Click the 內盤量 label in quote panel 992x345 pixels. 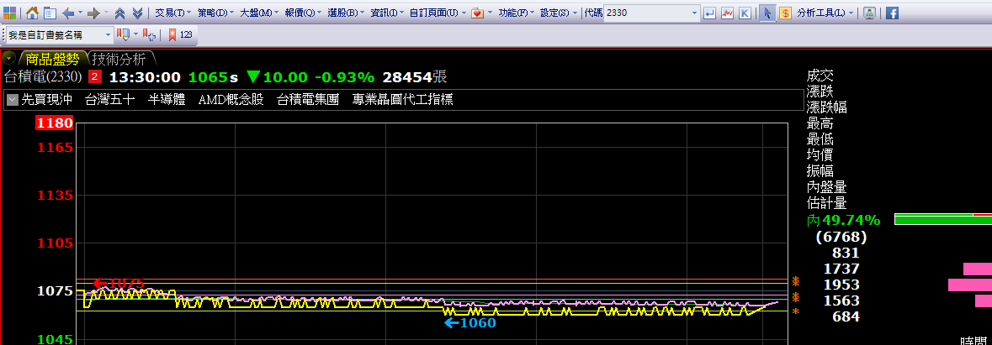tap(827, 186)
